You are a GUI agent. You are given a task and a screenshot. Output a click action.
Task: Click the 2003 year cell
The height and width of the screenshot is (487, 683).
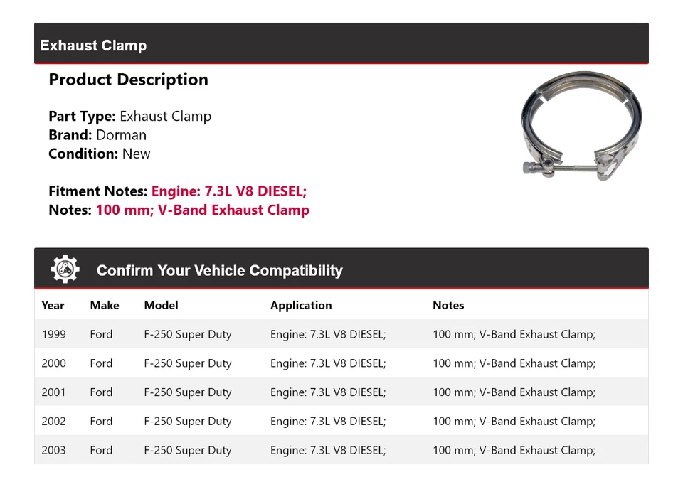53,450
